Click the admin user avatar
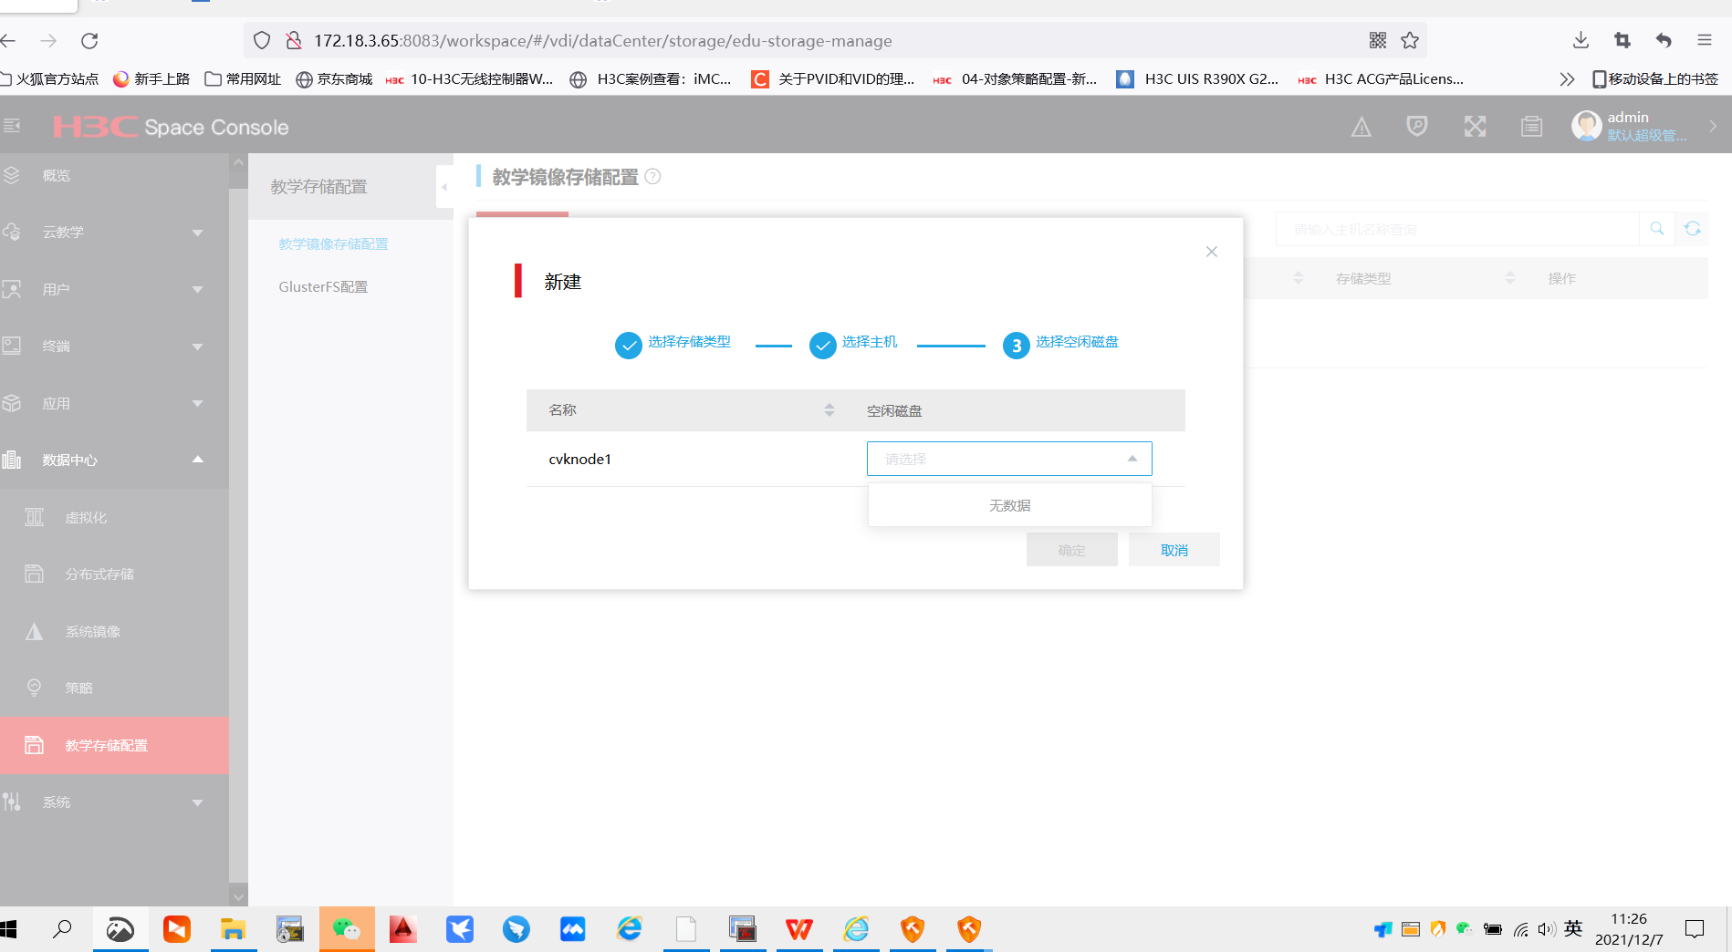The width and height of the screenshot is (1732, 952). pyautogui.click(x=1586, y=126)
